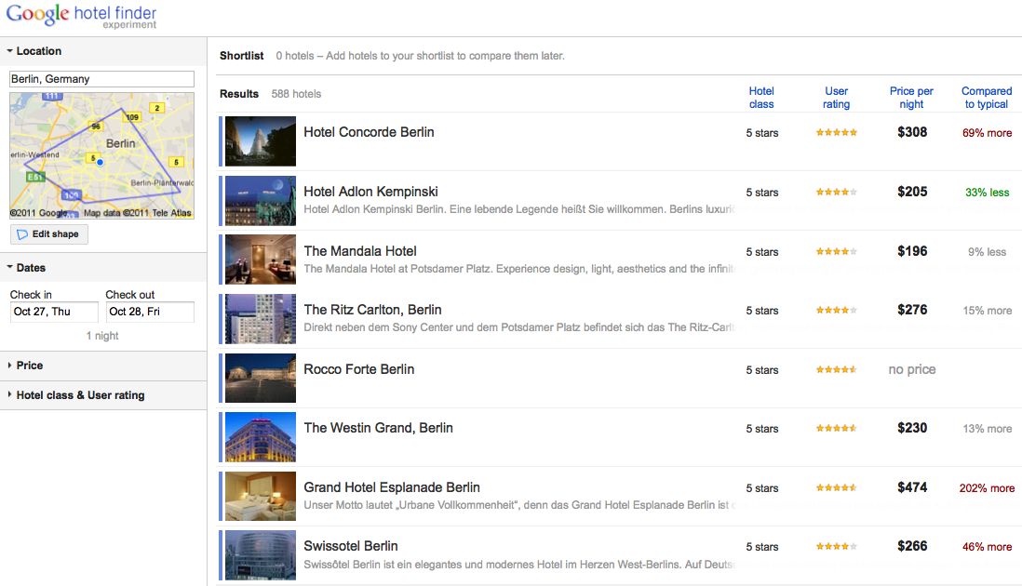
Task: Click star rating for Swissotel Berlin
Action: coord(836,546)
